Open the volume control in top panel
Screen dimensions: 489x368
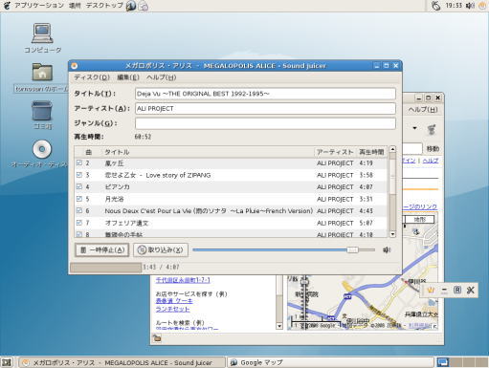(x=470, y=6)
